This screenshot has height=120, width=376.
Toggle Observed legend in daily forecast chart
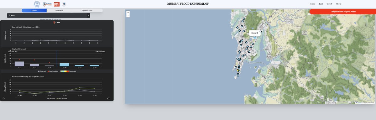(x=42, y=71)
